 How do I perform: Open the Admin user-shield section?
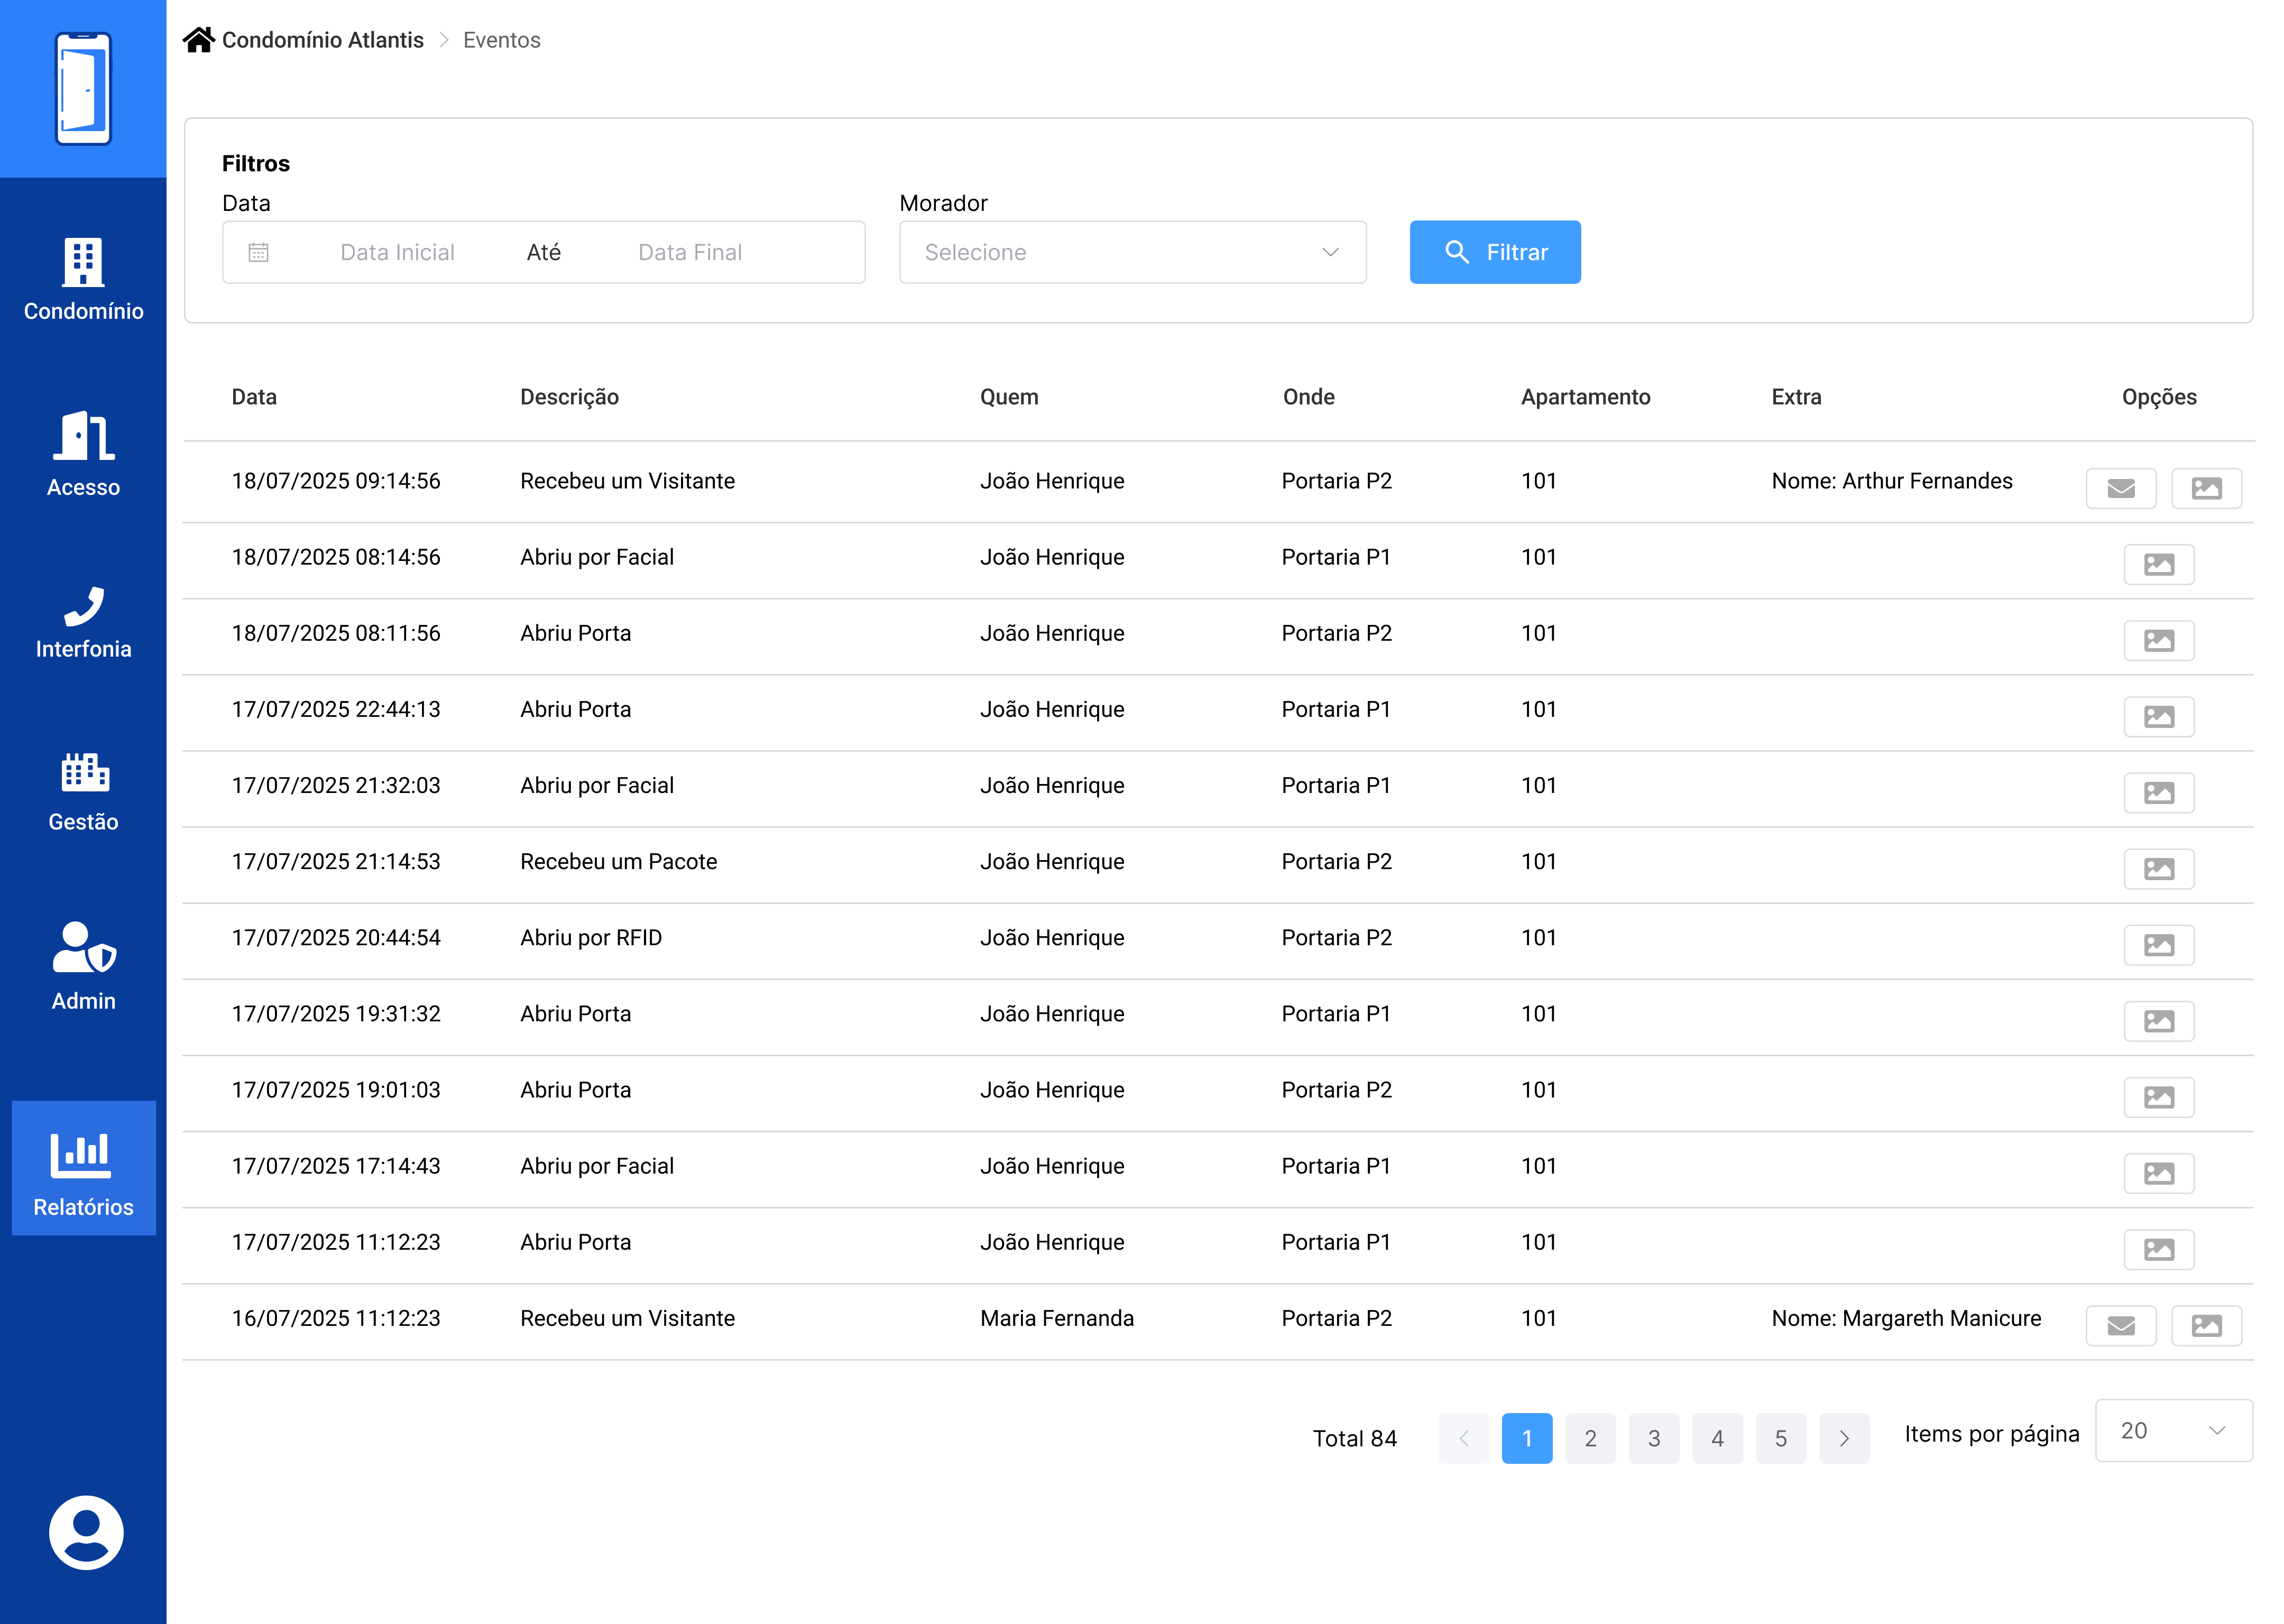coord(83,966)
